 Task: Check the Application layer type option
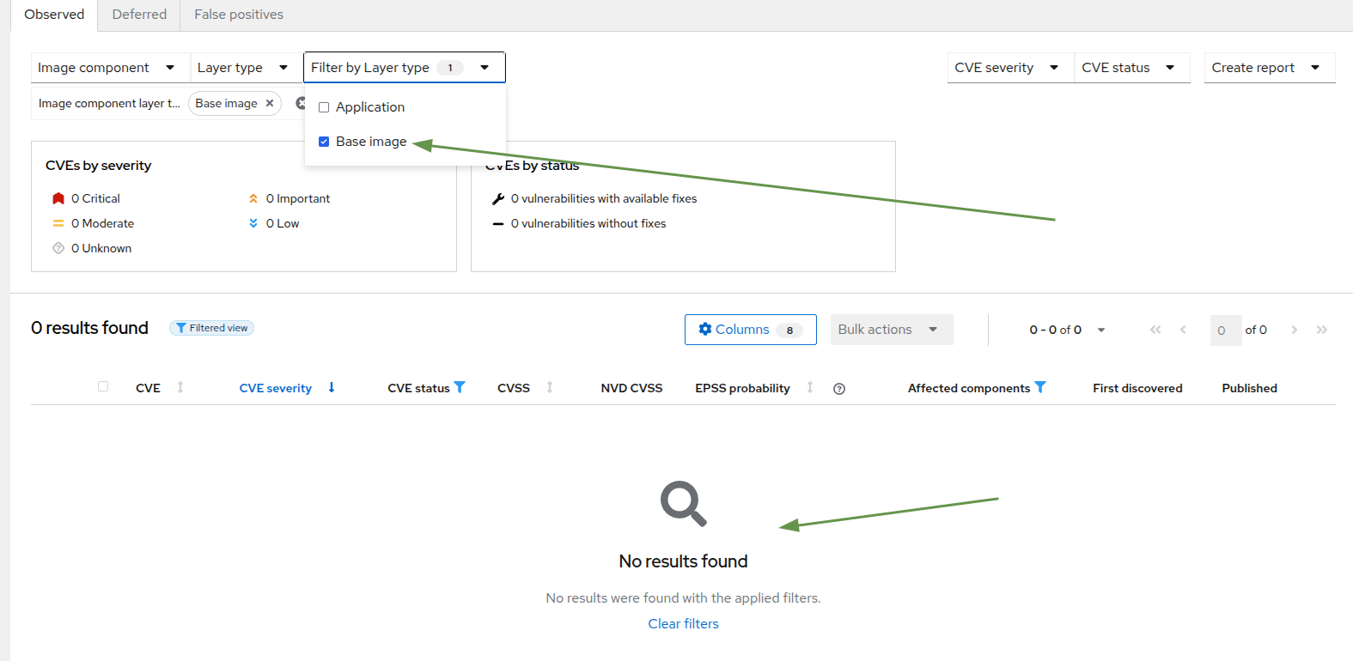324,107
